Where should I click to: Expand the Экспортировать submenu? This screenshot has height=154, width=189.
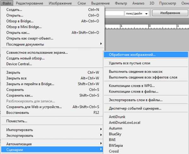[53, 136]
